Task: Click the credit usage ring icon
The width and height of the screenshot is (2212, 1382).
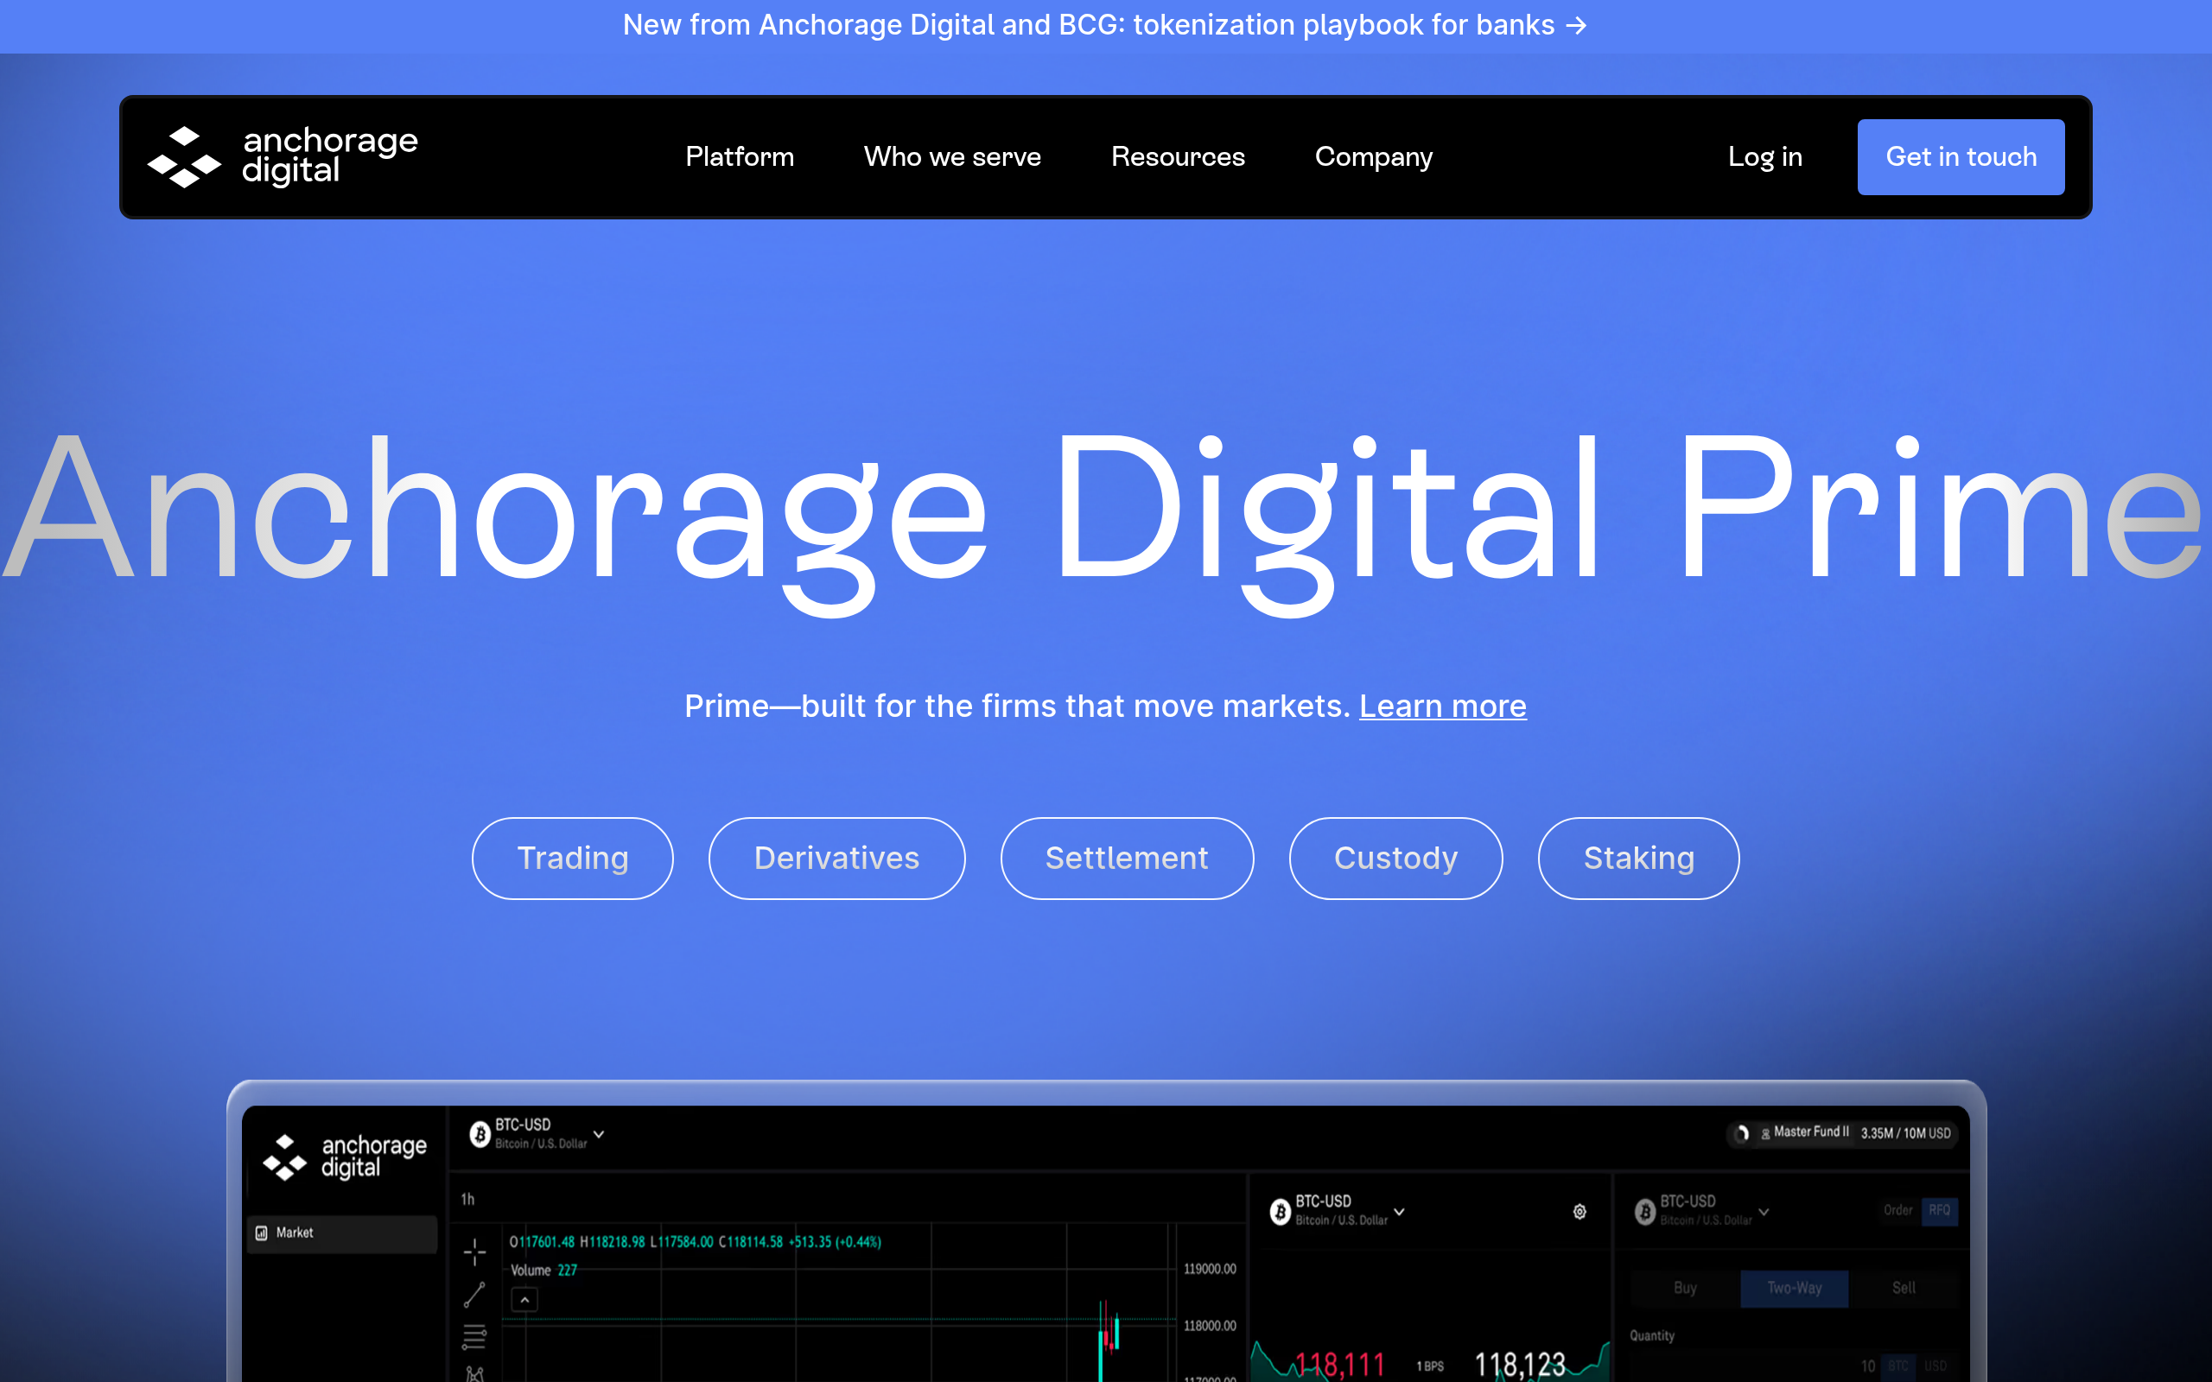Action: (x=1742, y=1133)
